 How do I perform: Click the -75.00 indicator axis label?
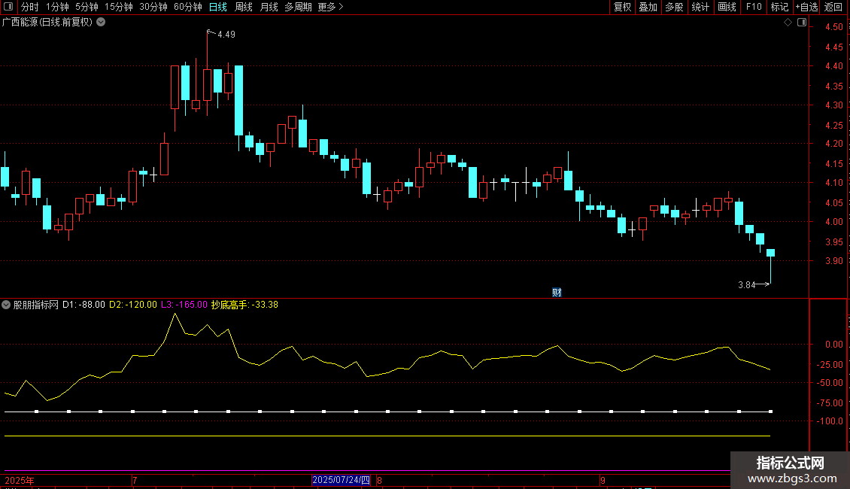tap(830, 402)
